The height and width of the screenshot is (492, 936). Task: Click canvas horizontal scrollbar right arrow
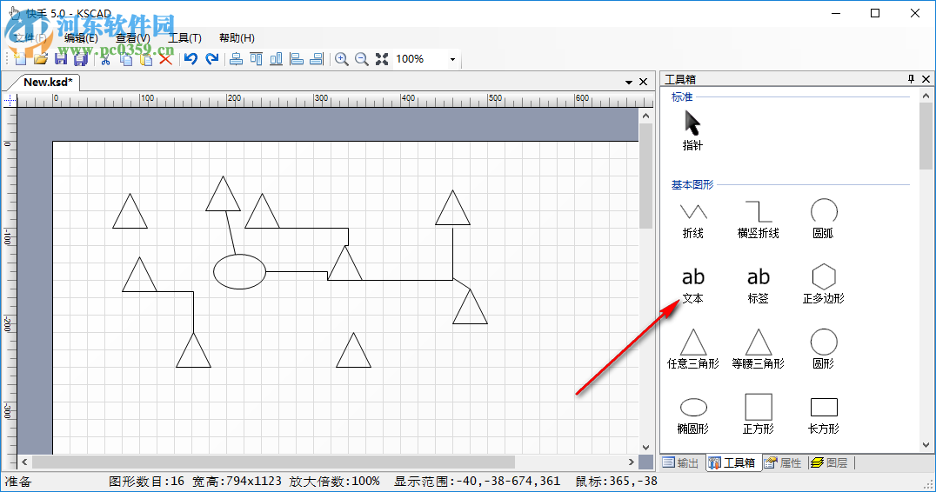click(632, 462)
